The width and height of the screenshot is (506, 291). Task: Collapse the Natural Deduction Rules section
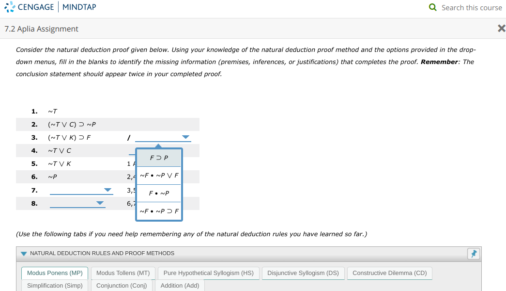click(x=23, y=253)
